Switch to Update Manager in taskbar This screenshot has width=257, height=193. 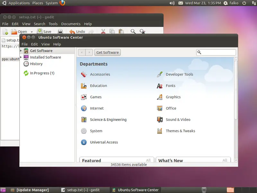point(30,190)
